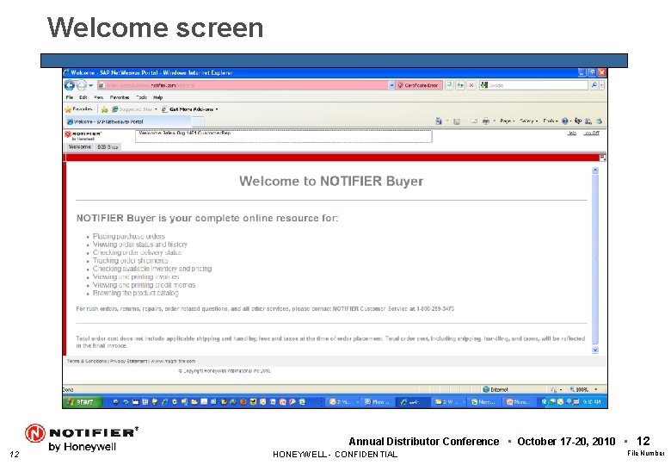Open the View menu

98,97
